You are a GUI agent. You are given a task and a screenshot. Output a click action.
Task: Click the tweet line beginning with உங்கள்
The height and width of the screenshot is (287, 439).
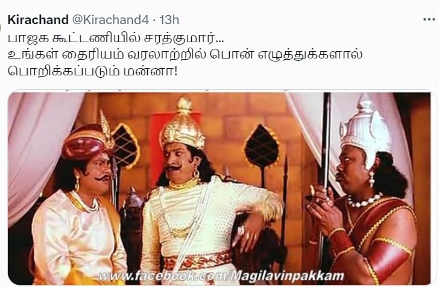185,55
